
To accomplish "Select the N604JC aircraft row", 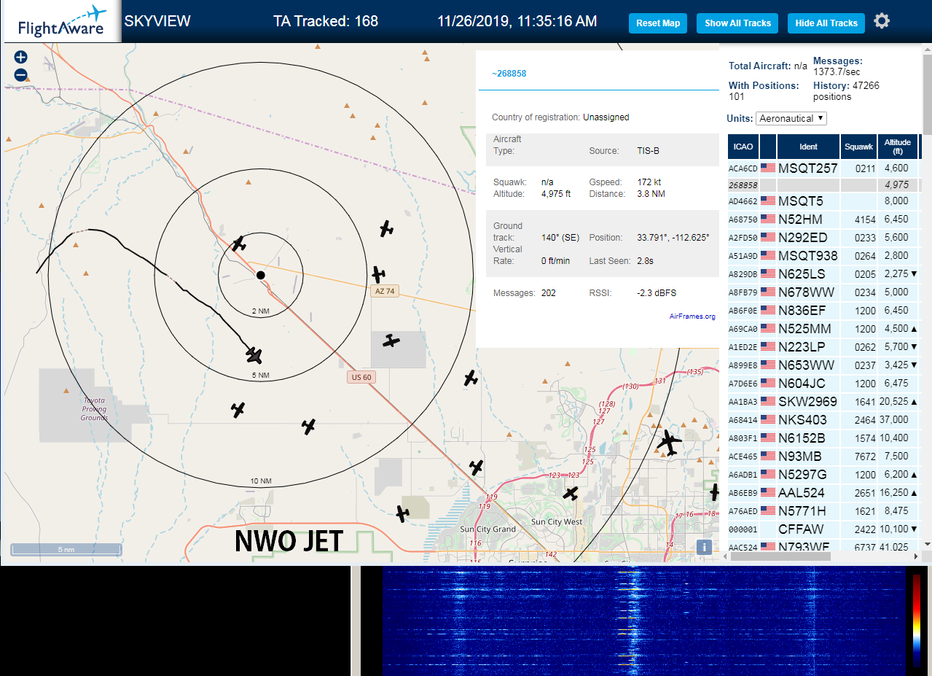I will point(823,384).
